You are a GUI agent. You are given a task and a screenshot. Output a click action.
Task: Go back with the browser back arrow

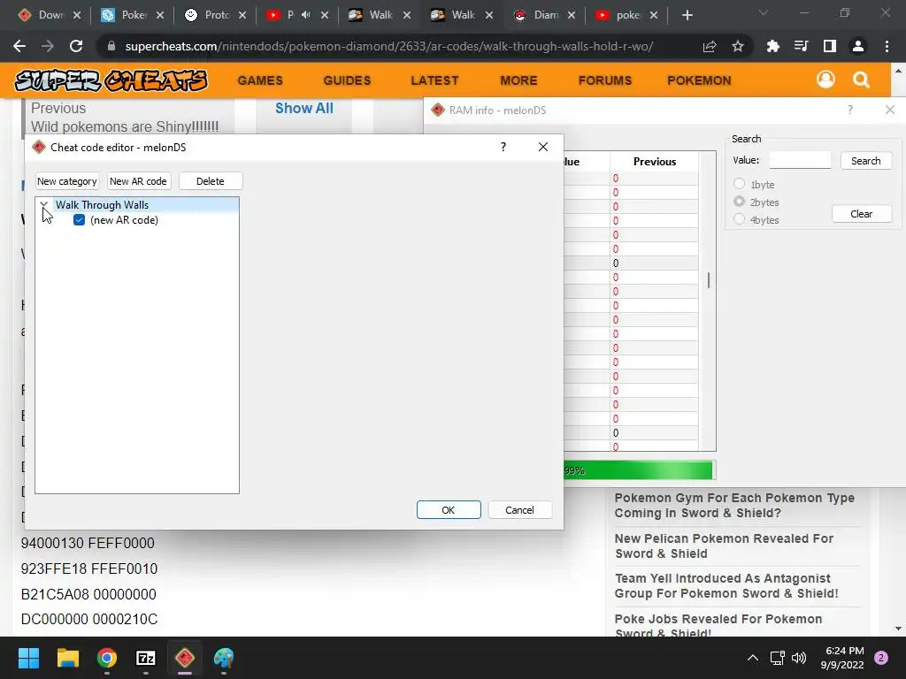coord(19,46)
